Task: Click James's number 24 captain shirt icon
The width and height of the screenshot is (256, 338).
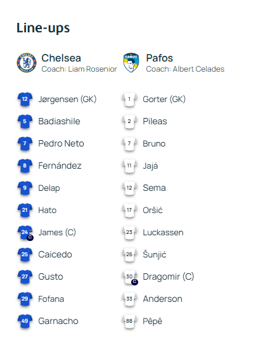Action: [x=25, y=233]
